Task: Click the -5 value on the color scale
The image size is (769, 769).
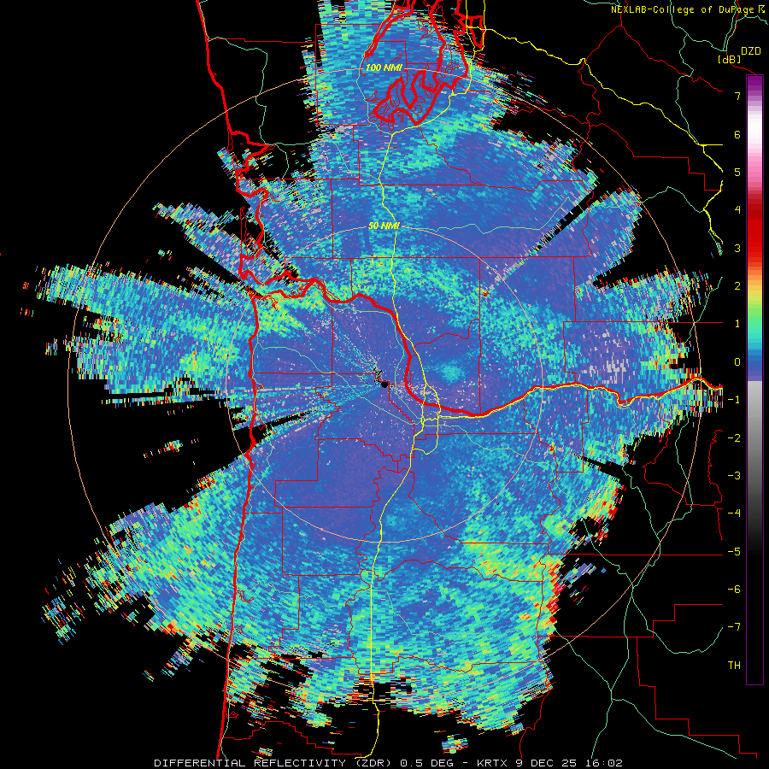Action: coord(734,552)
